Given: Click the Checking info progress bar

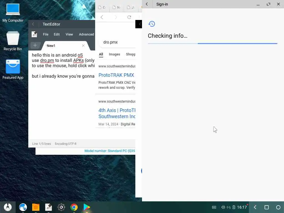Looking at the screenshot, I should pos(212,44).
